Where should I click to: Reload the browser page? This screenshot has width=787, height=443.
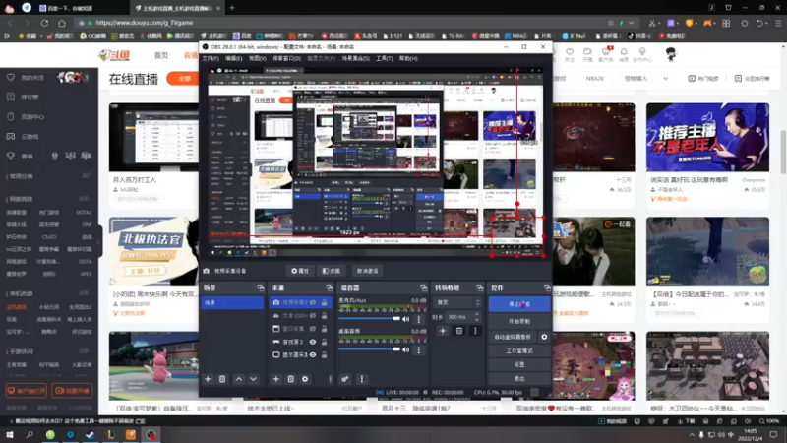coord(44,23)
